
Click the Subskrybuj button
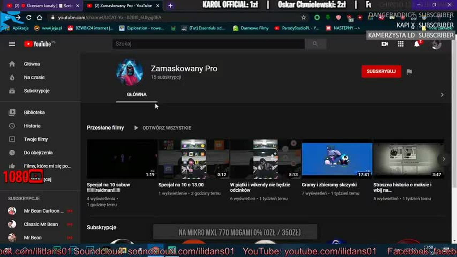(381, 71)
